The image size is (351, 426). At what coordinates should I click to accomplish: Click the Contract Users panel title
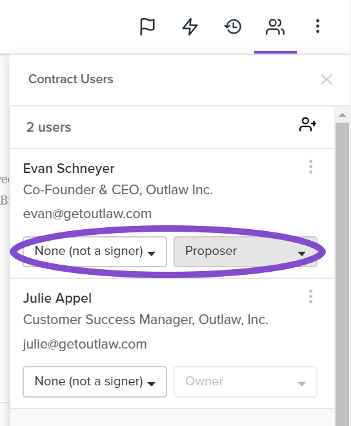coord(70,79)
